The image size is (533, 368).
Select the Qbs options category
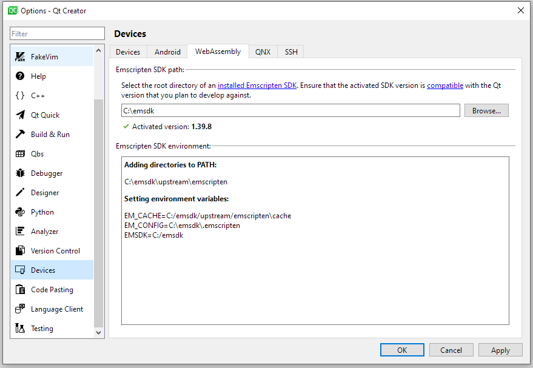[37, 153]
